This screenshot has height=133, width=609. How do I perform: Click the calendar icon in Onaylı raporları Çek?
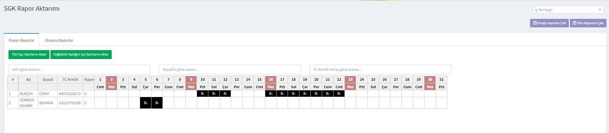(x=535, y=23)
